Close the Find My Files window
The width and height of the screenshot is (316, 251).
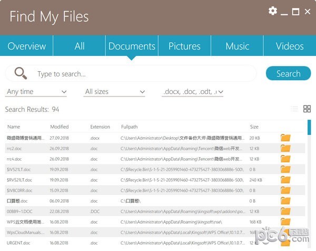[308, 12]
